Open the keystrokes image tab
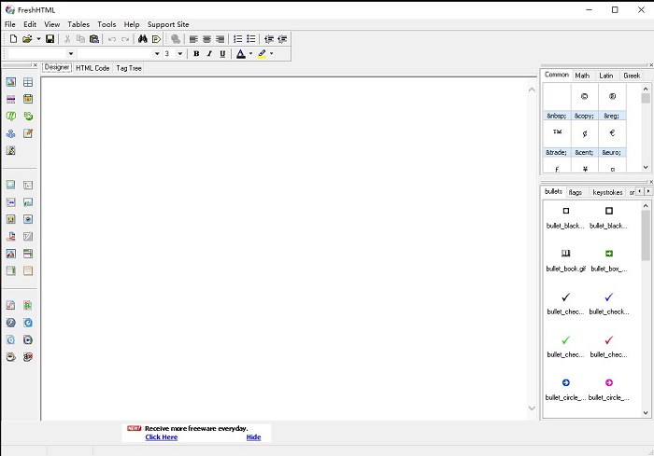Image resolution: width=654 pixels, height=456 pixels. [x=607, y=192]
